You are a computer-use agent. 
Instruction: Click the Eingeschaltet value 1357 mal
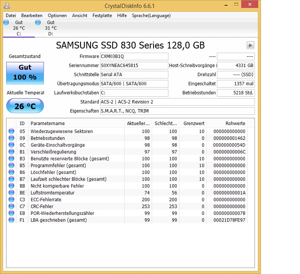[x=236, y=84]
